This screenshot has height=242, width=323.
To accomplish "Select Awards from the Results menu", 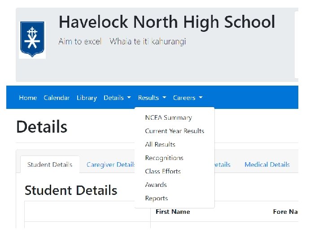I will pyautogui.click(x=156, y=185).
